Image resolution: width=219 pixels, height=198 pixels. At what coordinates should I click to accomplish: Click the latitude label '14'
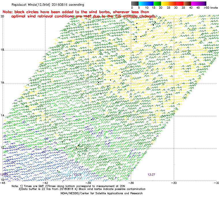pyautogui.click(x=2, y=115)
